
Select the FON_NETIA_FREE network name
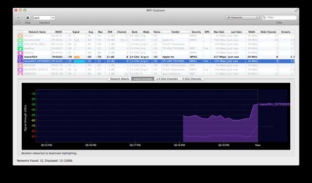coord(36,44)
